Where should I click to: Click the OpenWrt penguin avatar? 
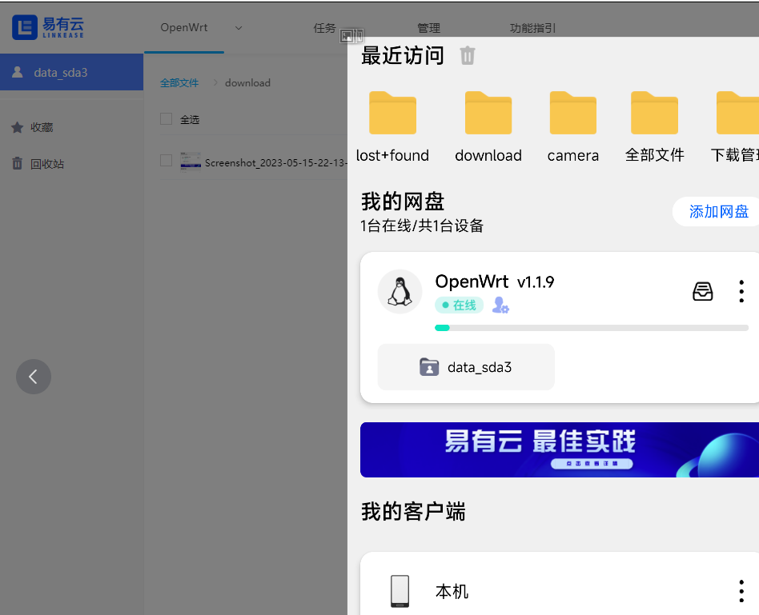(x=400, y=291)
